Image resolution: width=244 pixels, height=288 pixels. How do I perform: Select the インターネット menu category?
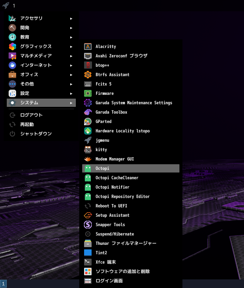tap(41, 65)
